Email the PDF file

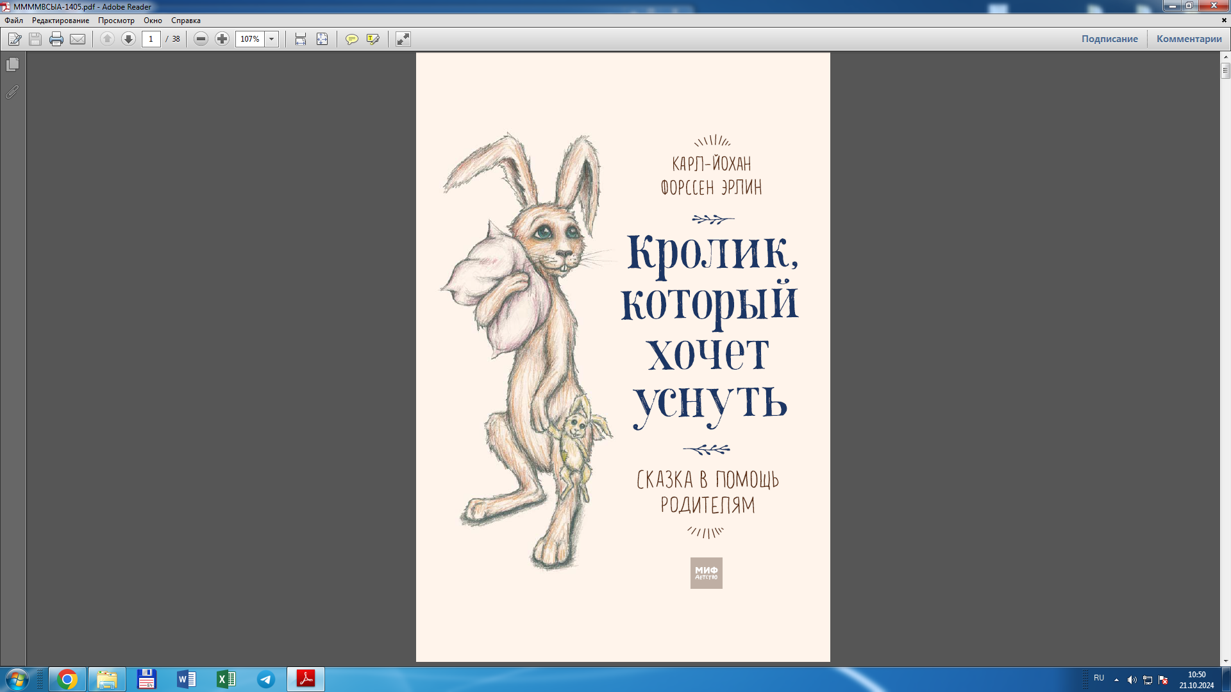pos(77,39)
